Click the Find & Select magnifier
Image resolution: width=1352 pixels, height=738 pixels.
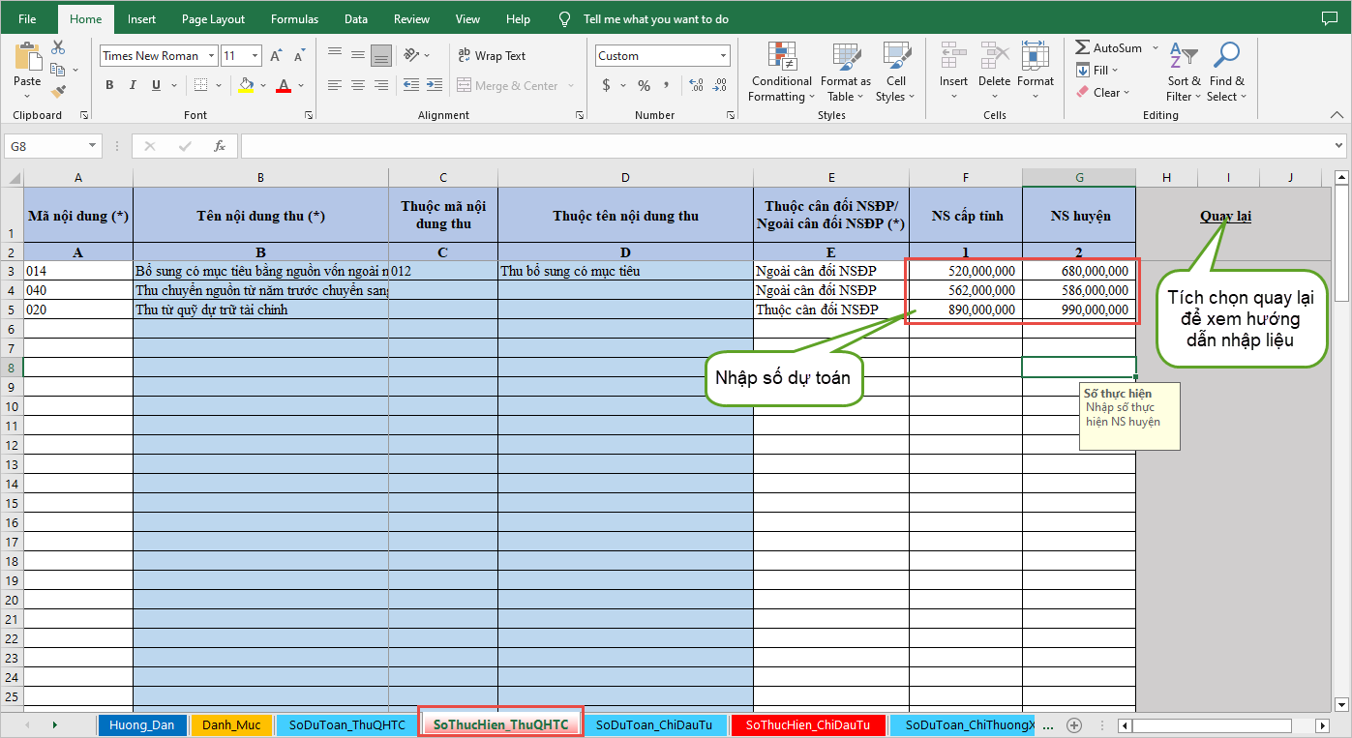click(1226, 73)
